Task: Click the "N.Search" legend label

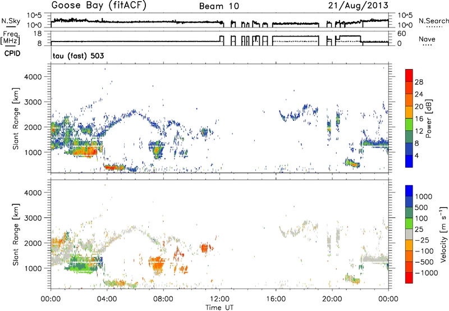Action: coord(433,21)
